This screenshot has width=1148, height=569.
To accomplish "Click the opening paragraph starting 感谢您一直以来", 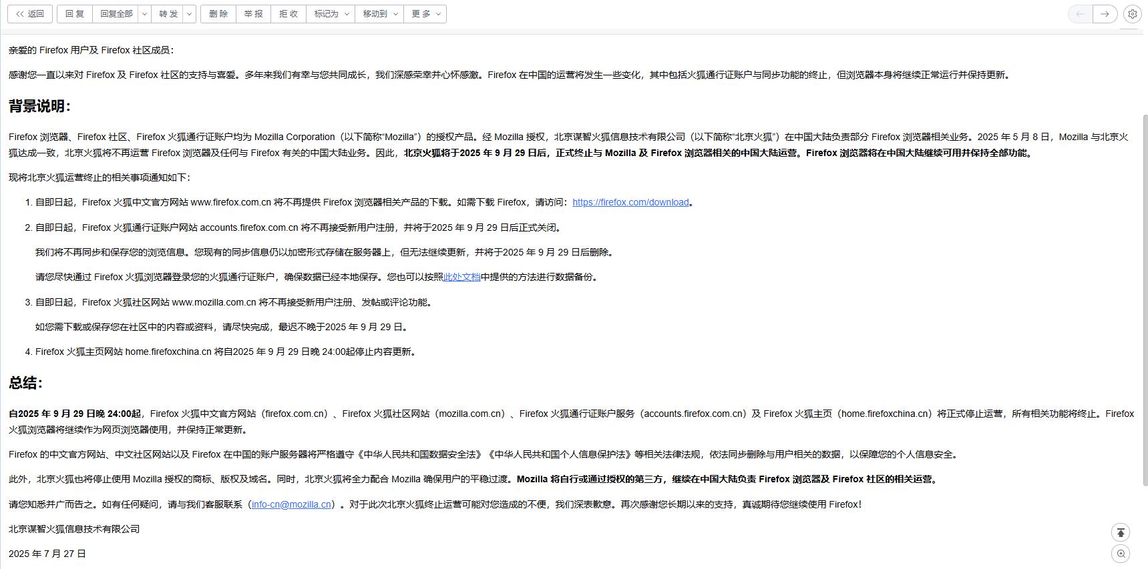I will [511, 75].
